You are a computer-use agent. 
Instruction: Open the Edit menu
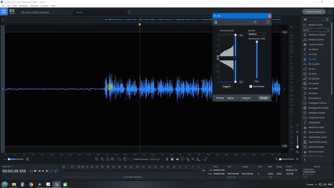(8, 6)
